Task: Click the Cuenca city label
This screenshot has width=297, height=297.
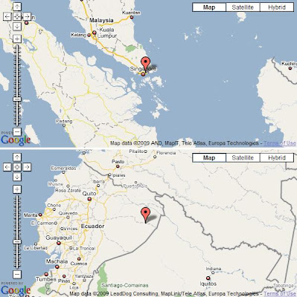Action: pos(79,264)
